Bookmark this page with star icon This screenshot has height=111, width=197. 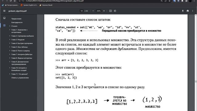[x=170, y=1]
